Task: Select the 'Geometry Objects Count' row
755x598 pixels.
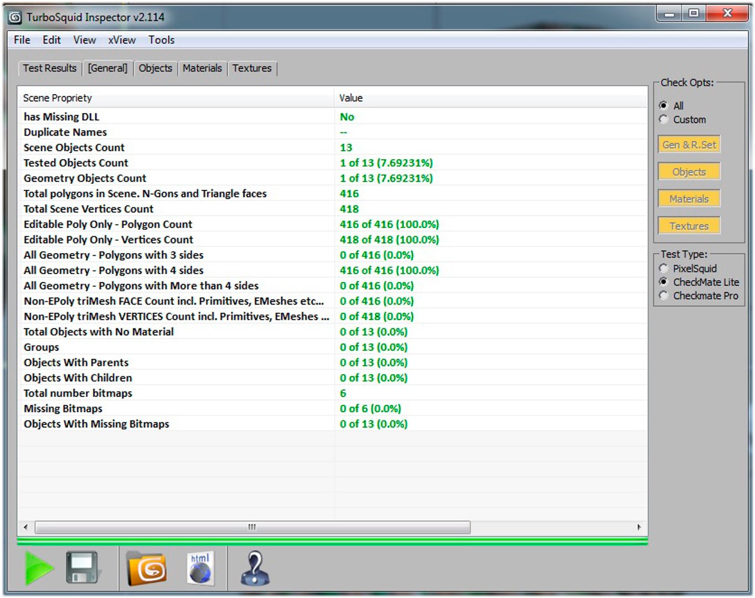Action: [333, 178]
